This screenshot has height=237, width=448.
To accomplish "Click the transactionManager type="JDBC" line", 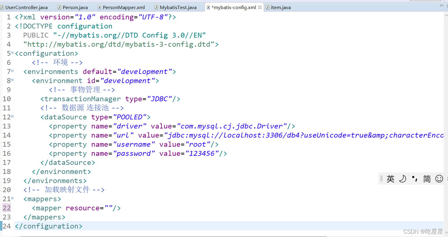I will [x=110, y=99].
